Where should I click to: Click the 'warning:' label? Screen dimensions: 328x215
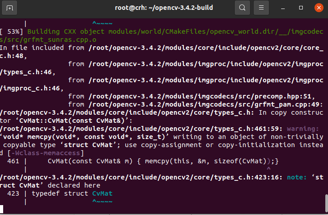(x=303, y=129)
